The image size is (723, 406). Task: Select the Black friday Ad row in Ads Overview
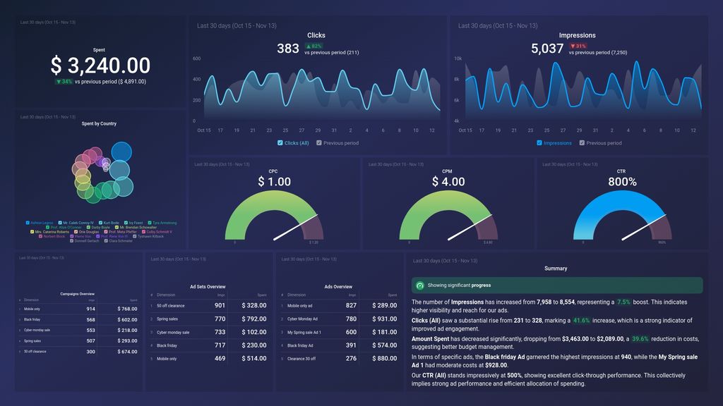point(339,345)
